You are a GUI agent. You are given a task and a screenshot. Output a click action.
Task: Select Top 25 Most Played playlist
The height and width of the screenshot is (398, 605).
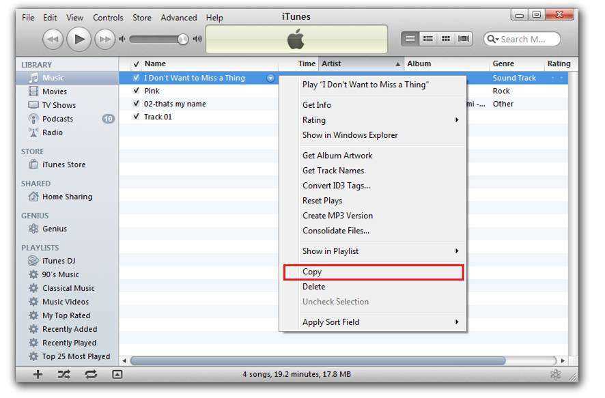[67, 356]
